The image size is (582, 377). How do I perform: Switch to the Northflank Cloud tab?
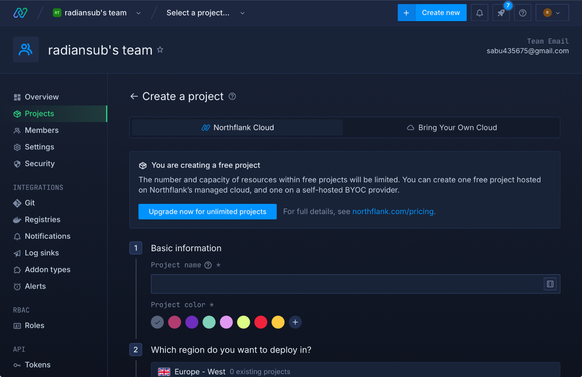237,127
